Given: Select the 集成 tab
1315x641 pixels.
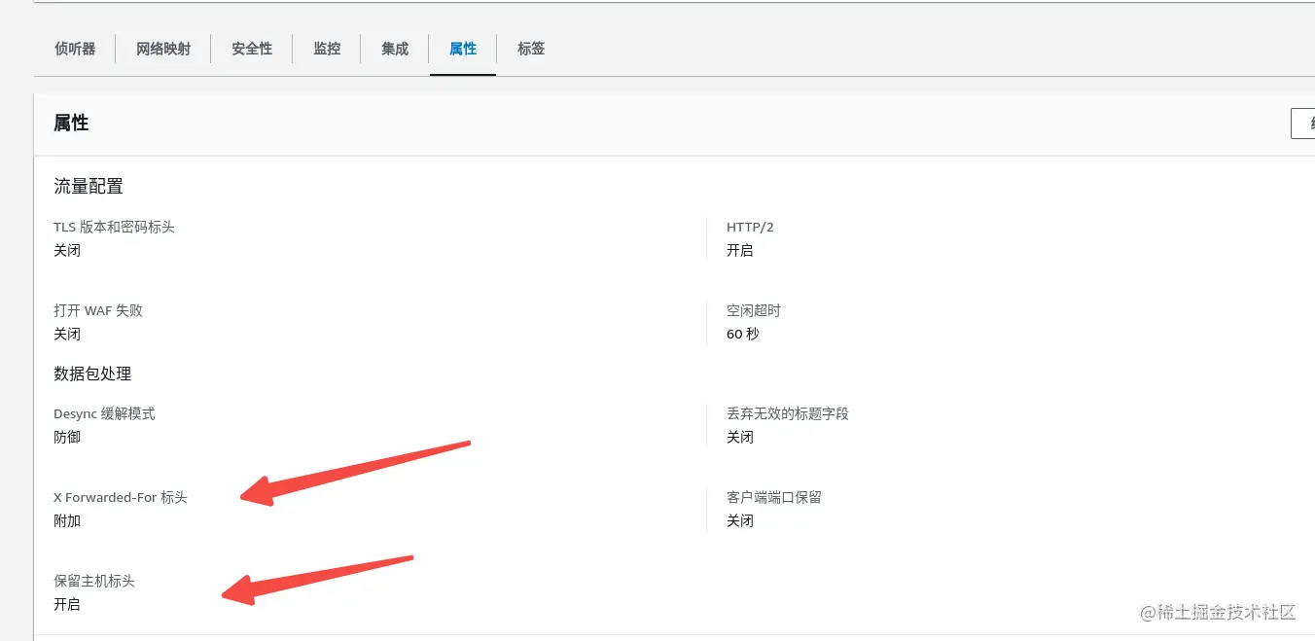Looking at the screenshot, I should [395, 49].
